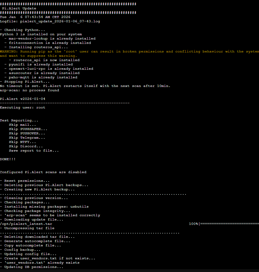Image resolution: width=259 pixels, height=272 pixels.
Task: Click the 'Uncompressing tar file' line
Action: click(x=29, y=228)
